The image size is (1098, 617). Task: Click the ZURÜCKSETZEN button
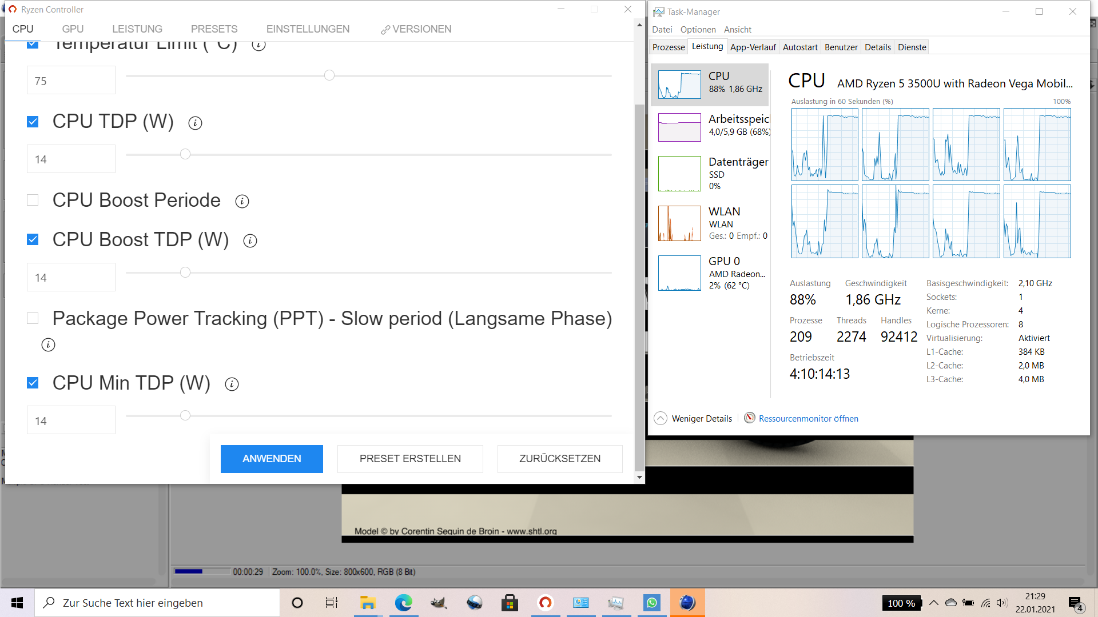[x=559, y=459]
